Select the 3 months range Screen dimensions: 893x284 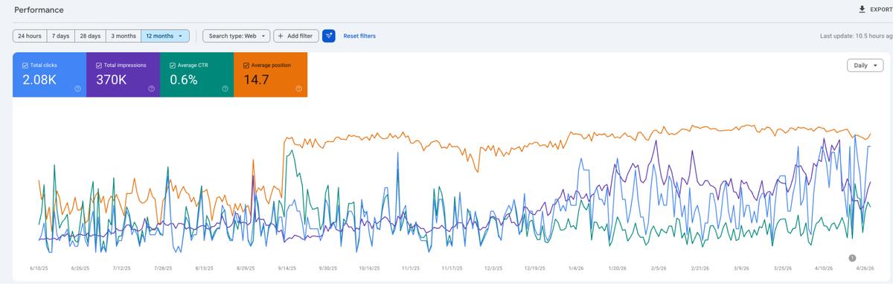[124, 36]
